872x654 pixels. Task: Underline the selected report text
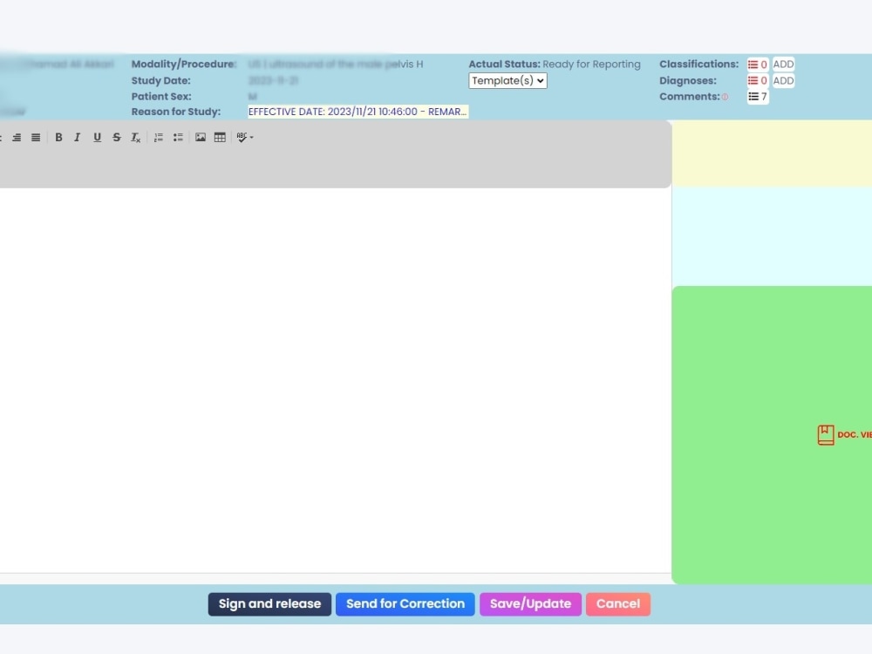point(97,137)
